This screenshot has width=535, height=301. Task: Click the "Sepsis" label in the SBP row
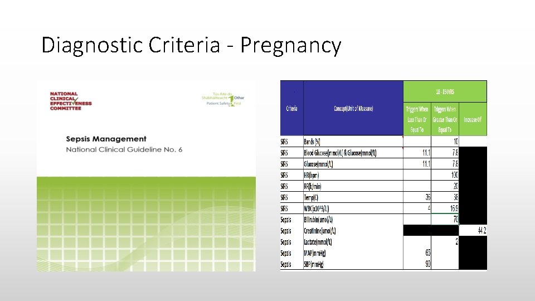(x=286, y=264)
